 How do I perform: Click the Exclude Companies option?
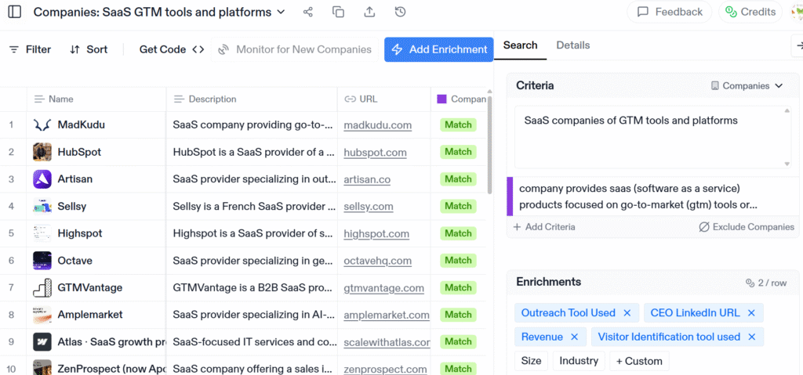point(746,227)
